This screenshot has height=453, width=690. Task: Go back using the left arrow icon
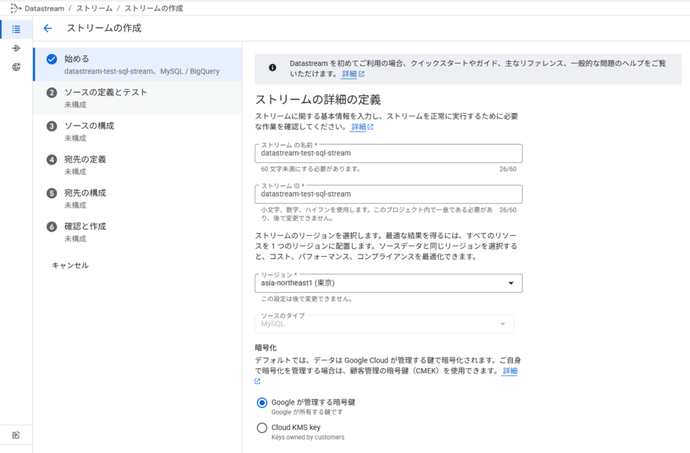pyautogui.click(x=47, y=28)
